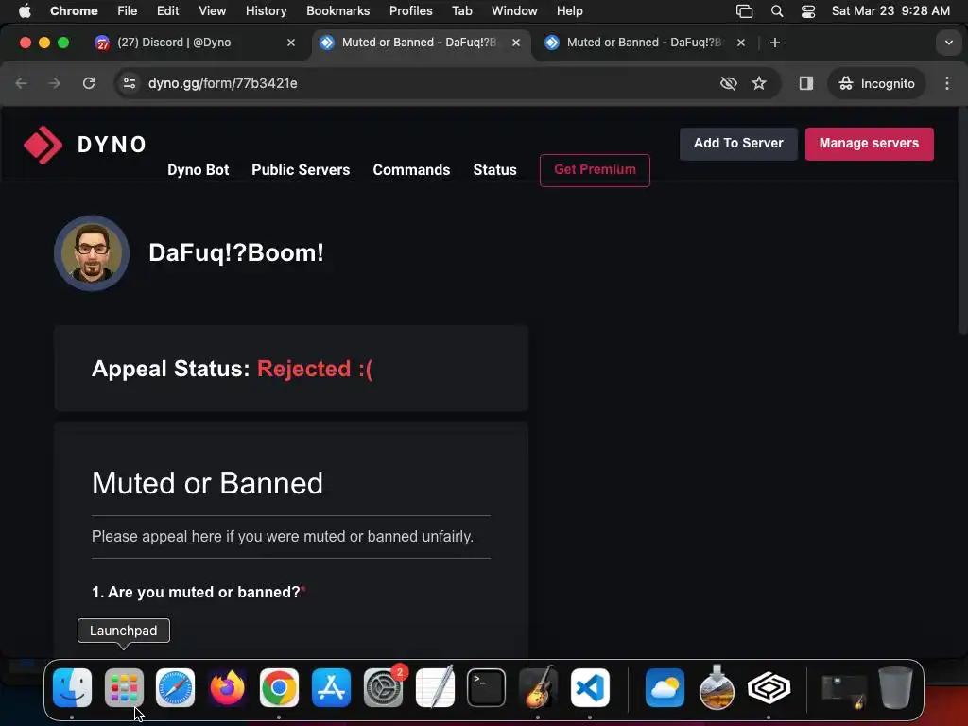This screenshot has height=726, width=968.
Task: Close the Discord | @Dyno tab
Action: click(x=291, y=43)
